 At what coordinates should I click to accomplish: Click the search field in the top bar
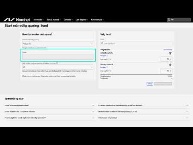[x=179, y=20]
